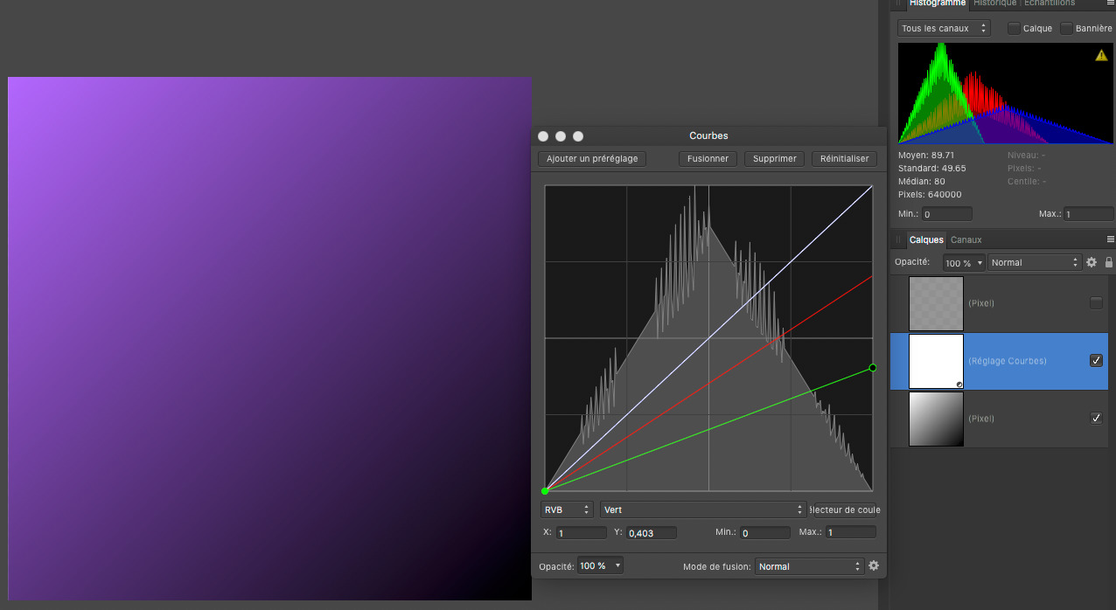Click the Standard: 49.65 statistic
Image resolution: width=1116 pixels, height=610 pixels.
pos(931,168)
